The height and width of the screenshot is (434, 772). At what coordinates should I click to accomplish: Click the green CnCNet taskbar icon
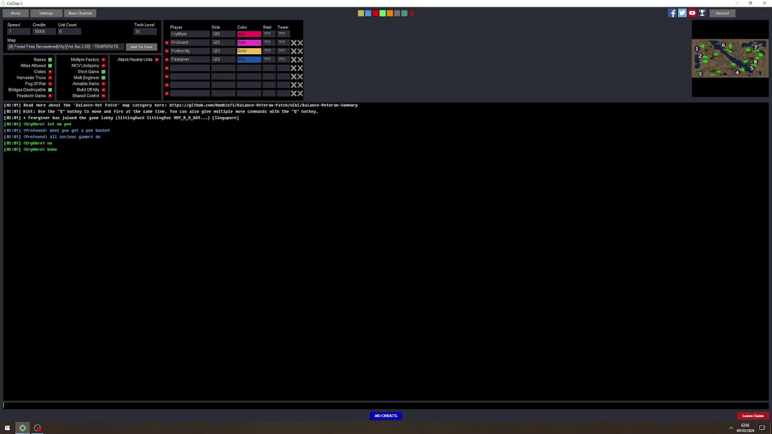22,428
